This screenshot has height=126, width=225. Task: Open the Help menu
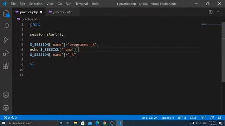click(x=95, y=4)
